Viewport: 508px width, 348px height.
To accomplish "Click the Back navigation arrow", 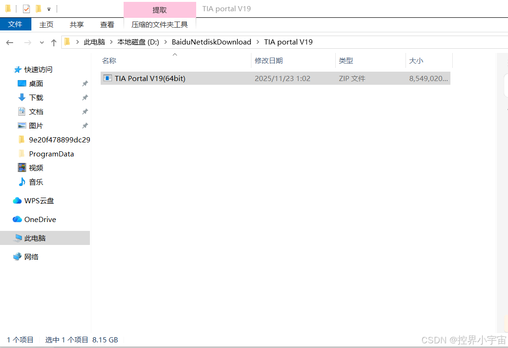I will [10, 43].
